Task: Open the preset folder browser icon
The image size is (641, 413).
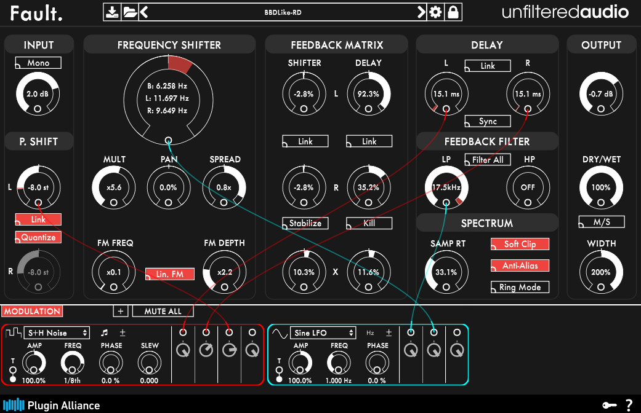Action: click(x=129, y=12)
